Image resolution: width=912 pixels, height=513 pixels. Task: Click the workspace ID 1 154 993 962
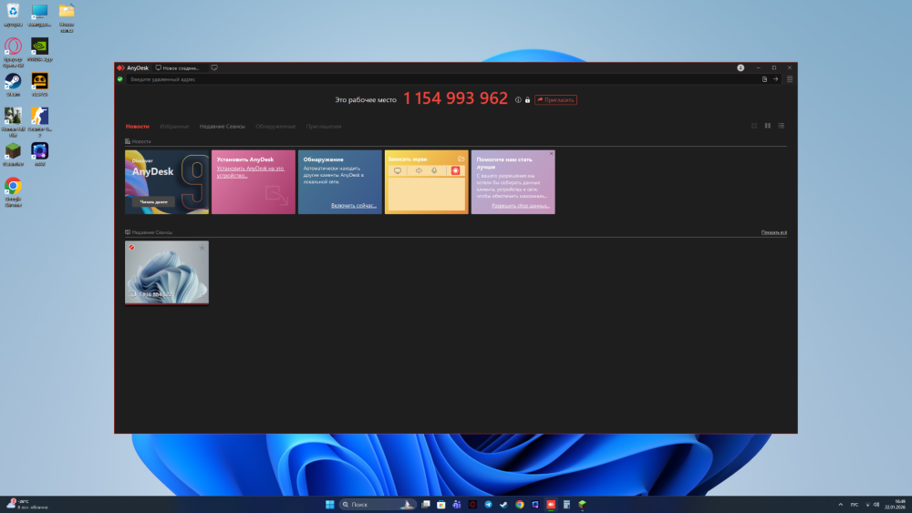pyautogui.click(x=455, y=98)
